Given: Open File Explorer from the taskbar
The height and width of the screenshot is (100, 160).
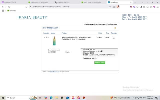Looking at the screenshot, I should pyautogui.click(x=56, y=98).
